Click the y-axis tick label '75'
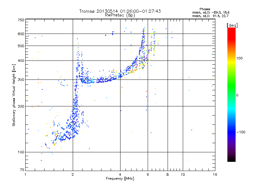The width and height of the screenshot is (253, 190). [x=22, y=170]
